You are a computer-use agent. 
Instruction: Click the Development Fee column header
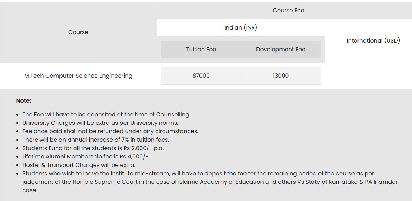pyautogui.click(x=280, y=50)
